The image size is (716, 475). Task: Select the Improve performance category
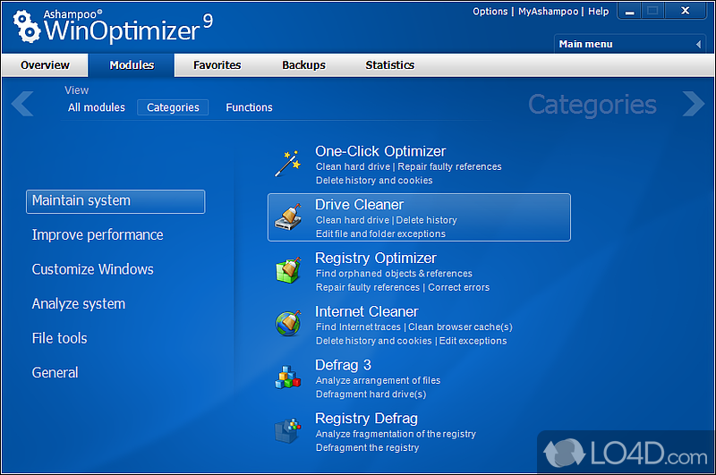click(x=98, y=235)
